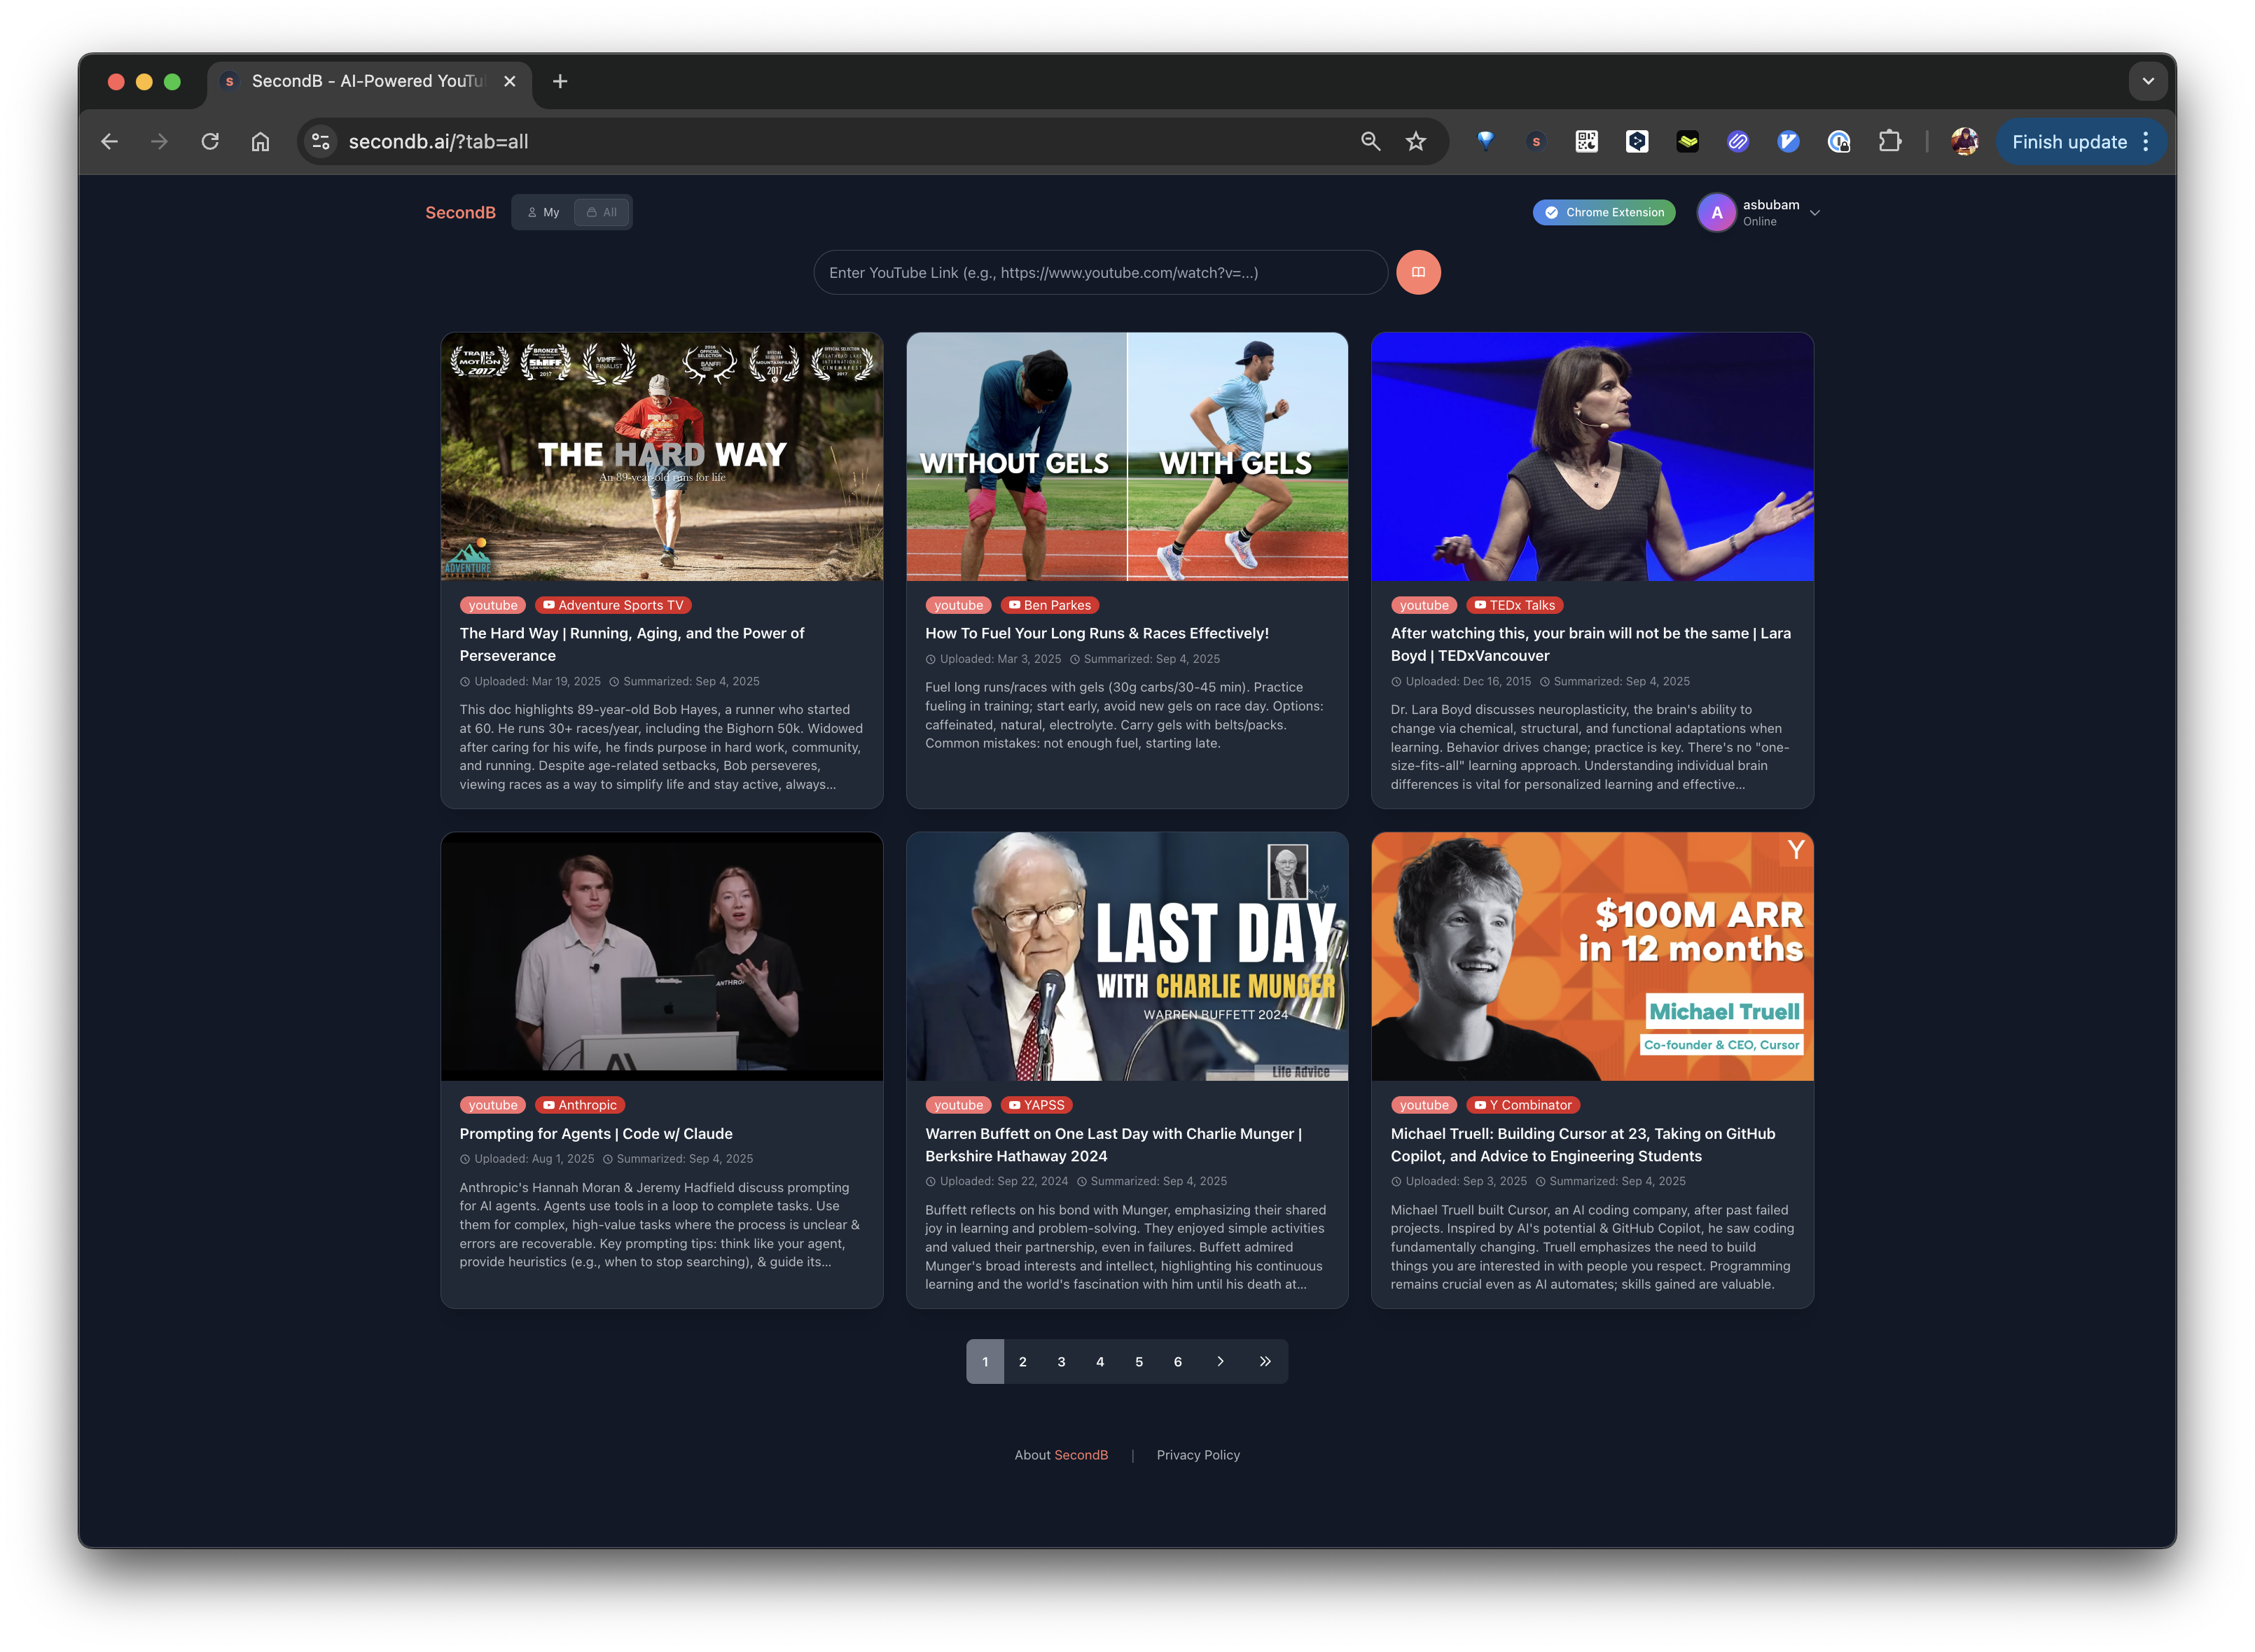2255x1652 pixels.
Task: Open the Chrome profile avatar
Action: 1965,142
